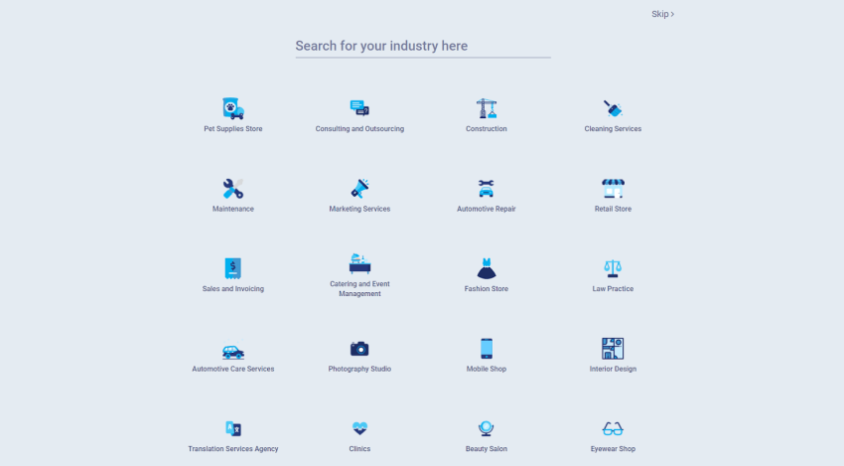The width and height of the screenshot is (844, 466).
Task: Click the Beauty Salon label
Action: point(487,449)
